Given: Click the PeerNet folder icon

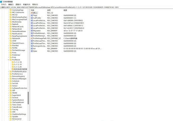Looking at the screenshot, I should (11, 46).
